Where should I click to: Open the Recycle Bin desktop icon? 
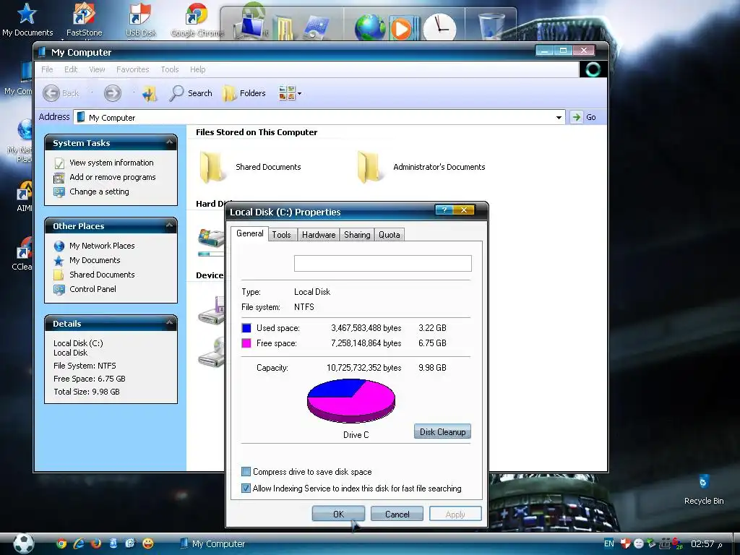click(704, 489)
